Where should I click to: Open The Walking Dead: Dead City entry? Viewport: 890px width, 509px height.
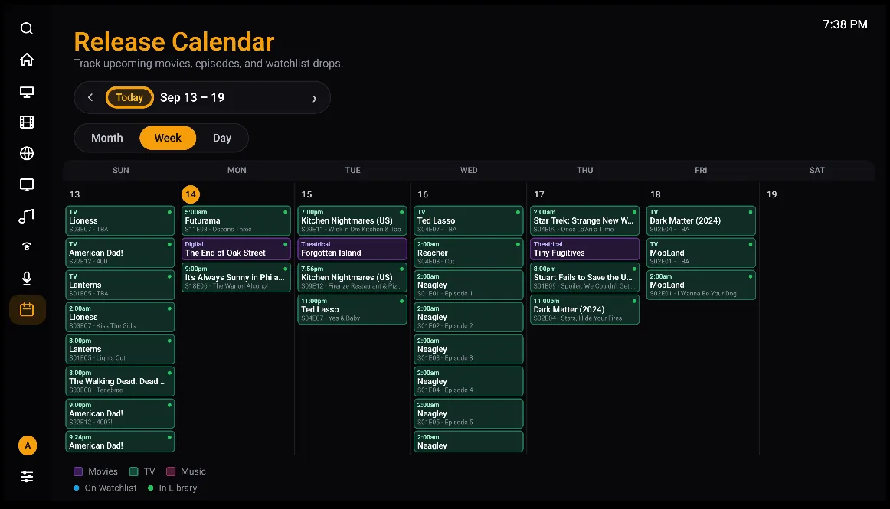(119, 381)
